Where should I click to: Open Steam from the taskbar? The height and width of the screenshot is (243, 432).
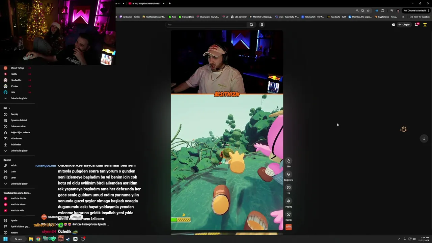click(x=68, y=239)
